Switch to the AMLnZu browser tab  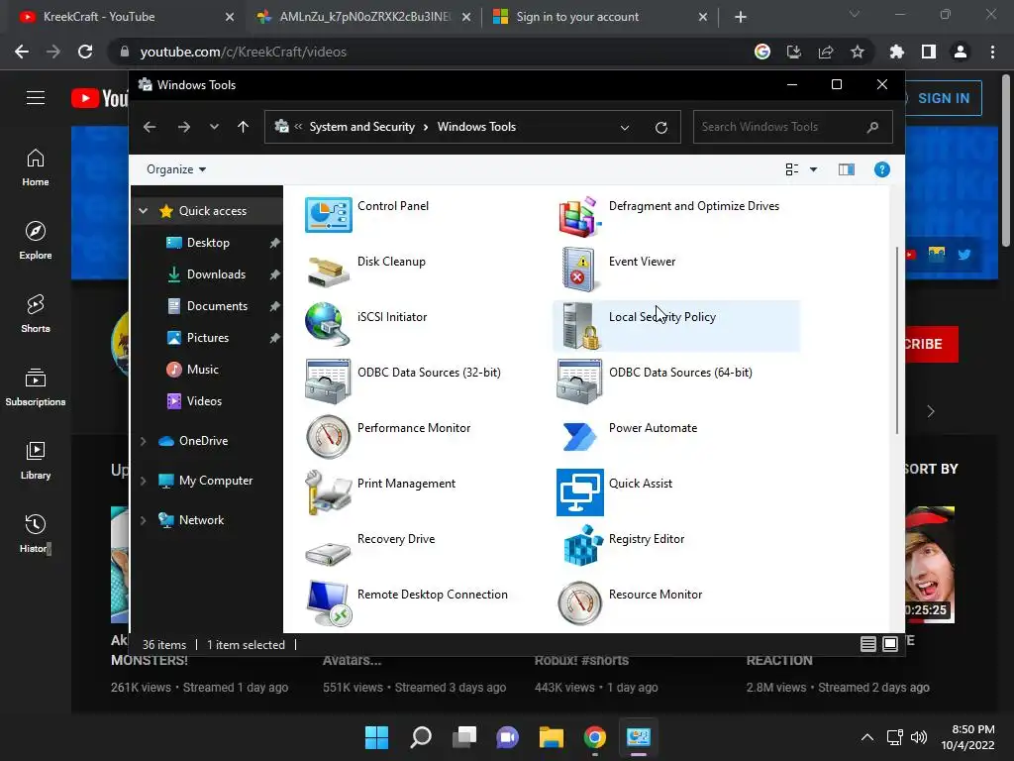[x=364, y=17]
